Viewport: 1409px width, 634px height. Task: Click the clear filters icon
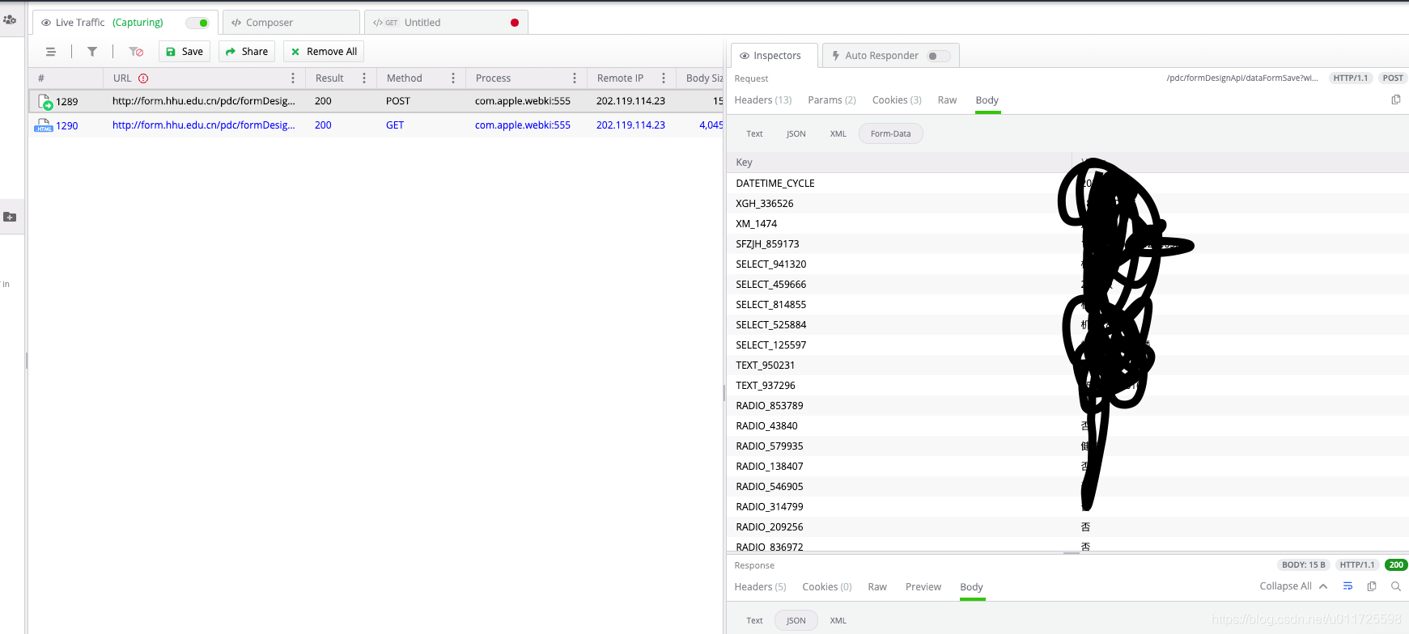[136, 52]
